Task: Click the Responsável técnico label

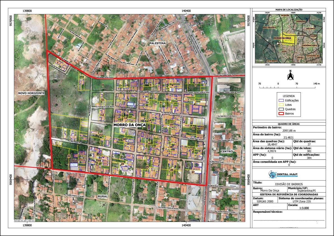Action: tap(268, 212)
